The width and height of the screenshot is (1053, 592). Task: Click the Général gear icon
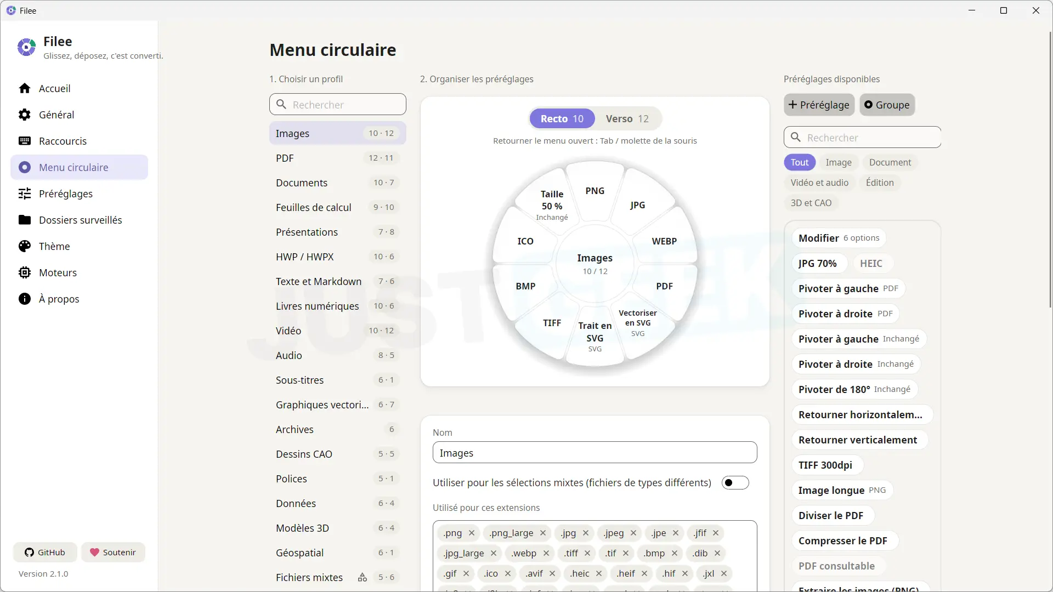click(x=25, y=115)
